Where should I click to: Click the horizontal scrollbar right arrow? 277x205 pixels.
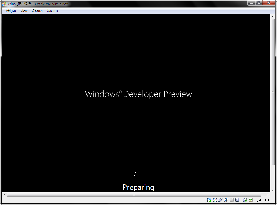pyautogui.click(x=268, y=195)
